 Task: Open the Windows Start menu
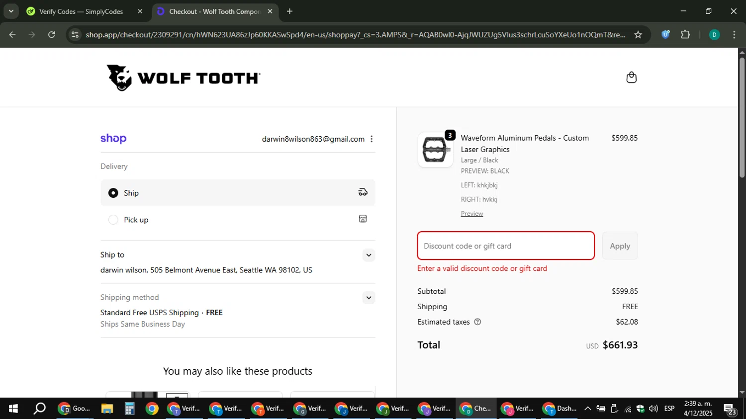13,409
